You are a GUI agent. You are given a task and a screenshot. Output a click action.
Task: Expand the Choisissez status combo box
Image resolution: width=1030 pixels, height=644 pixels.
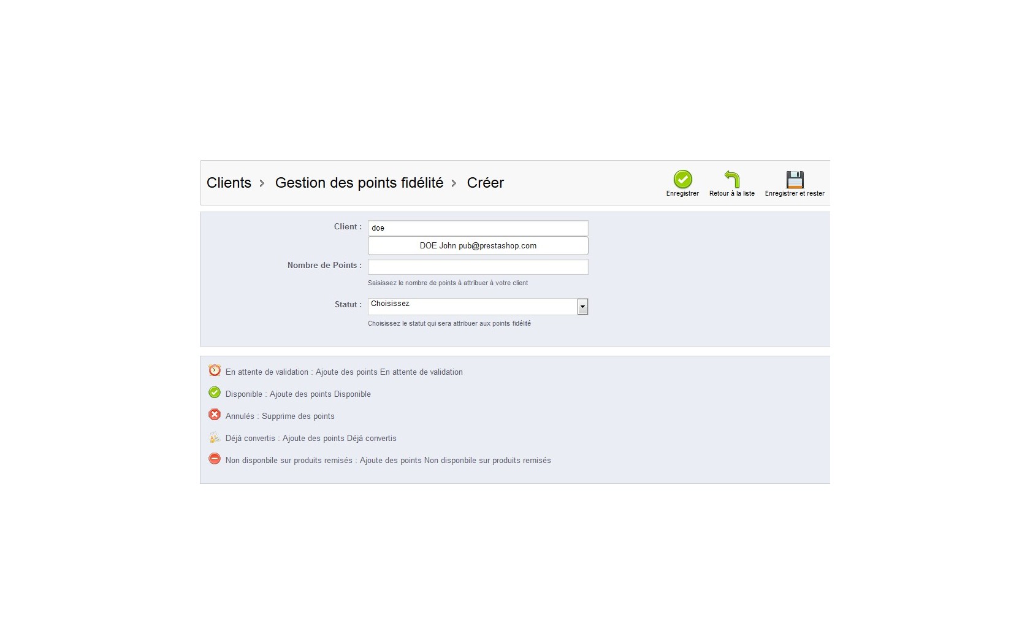pos(478,307)
